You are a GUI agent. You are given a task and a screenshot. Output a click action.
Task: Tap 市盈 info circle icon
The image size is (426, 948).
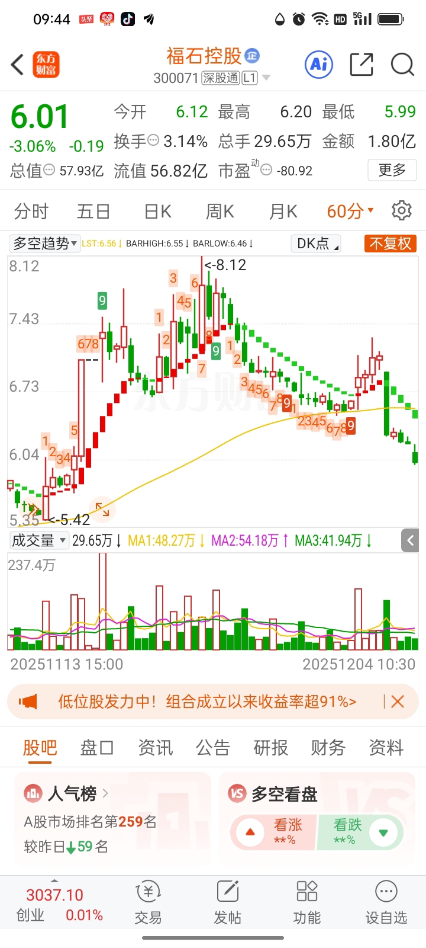pyautogui.click(x=267, y=171)
